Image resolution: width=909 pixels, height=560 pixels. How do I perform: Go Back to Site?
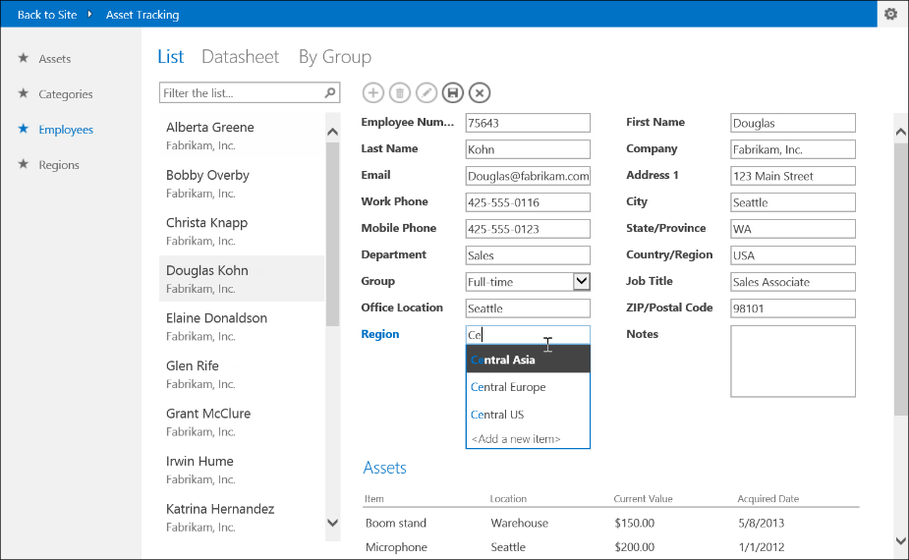coord(47,15)
